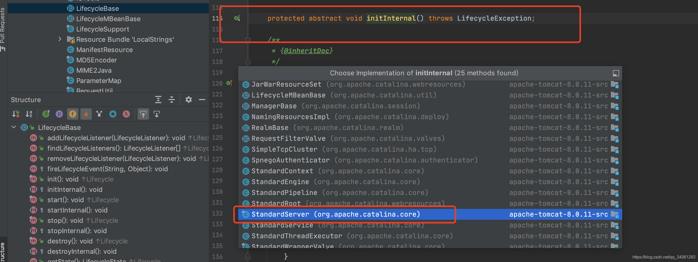Viewport: 698px width, 262px height.
Task: Select start(): void in Structure
Action: pos(74,200)
